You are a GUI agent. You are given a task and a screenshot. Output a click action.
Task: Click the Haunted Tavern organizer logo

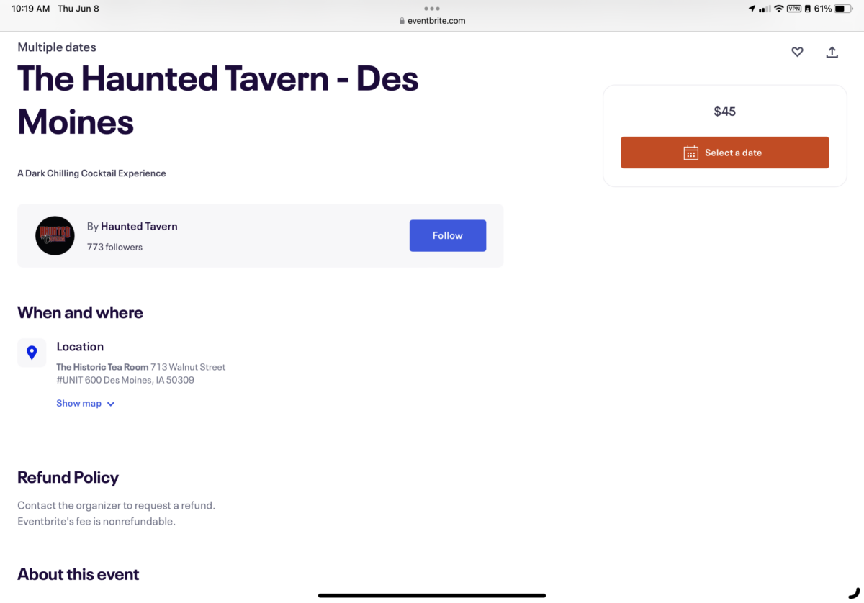click(55, 235)
